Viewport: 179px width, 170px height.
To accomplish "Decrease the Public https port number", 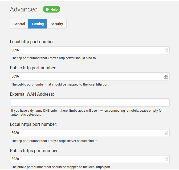I will (166, 160).
